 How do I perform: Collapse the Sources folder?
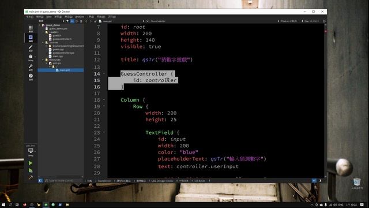(43, 42)
